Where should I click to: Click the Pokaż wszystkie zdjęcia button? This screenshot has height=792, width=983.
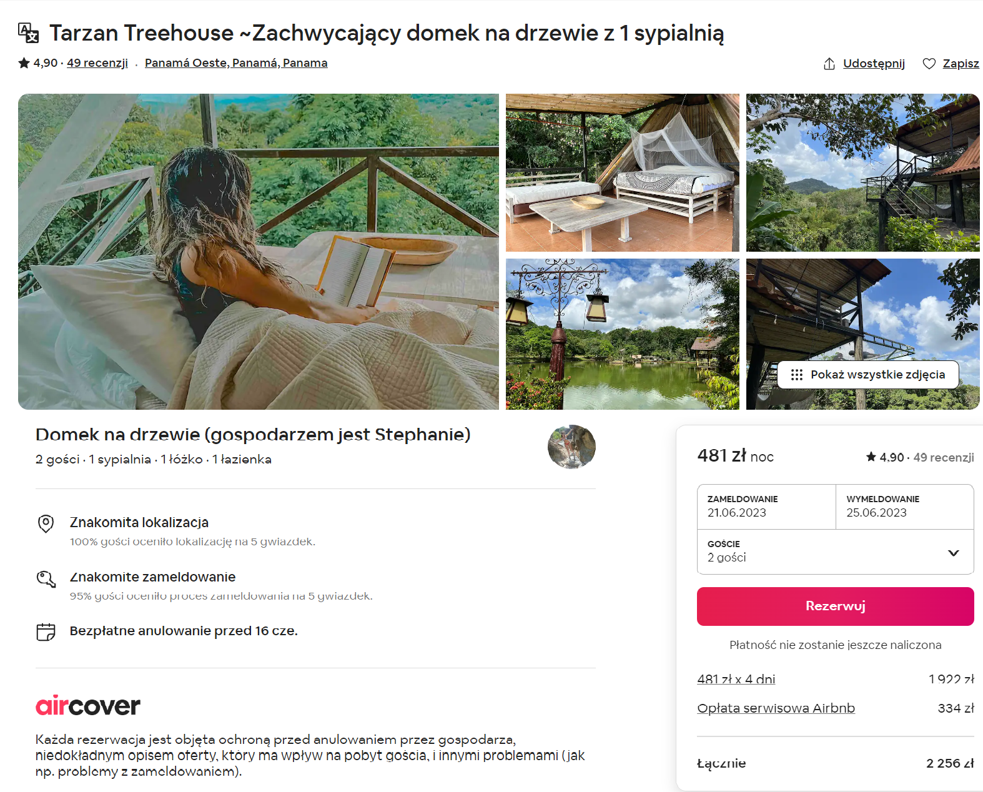point(868,375)
